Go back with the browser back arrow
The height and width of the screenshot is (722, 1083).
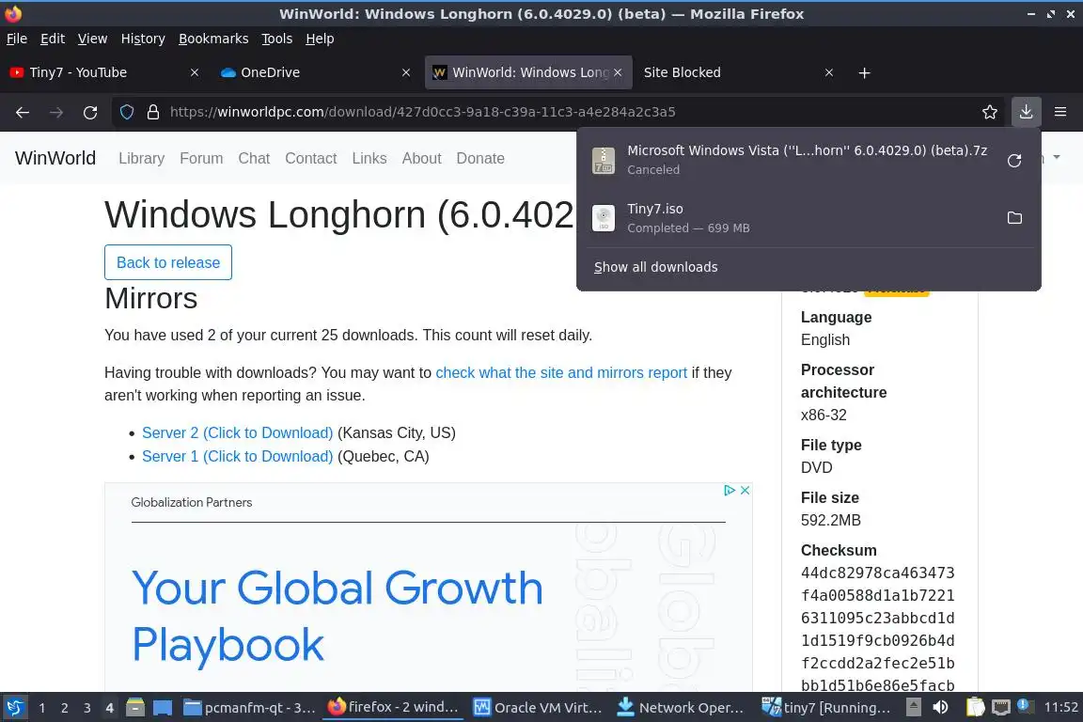pos(23,112)
